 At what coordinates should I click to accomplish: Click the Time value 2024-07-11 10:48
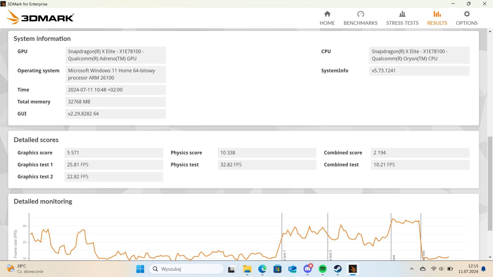click(x=116, y=90)
